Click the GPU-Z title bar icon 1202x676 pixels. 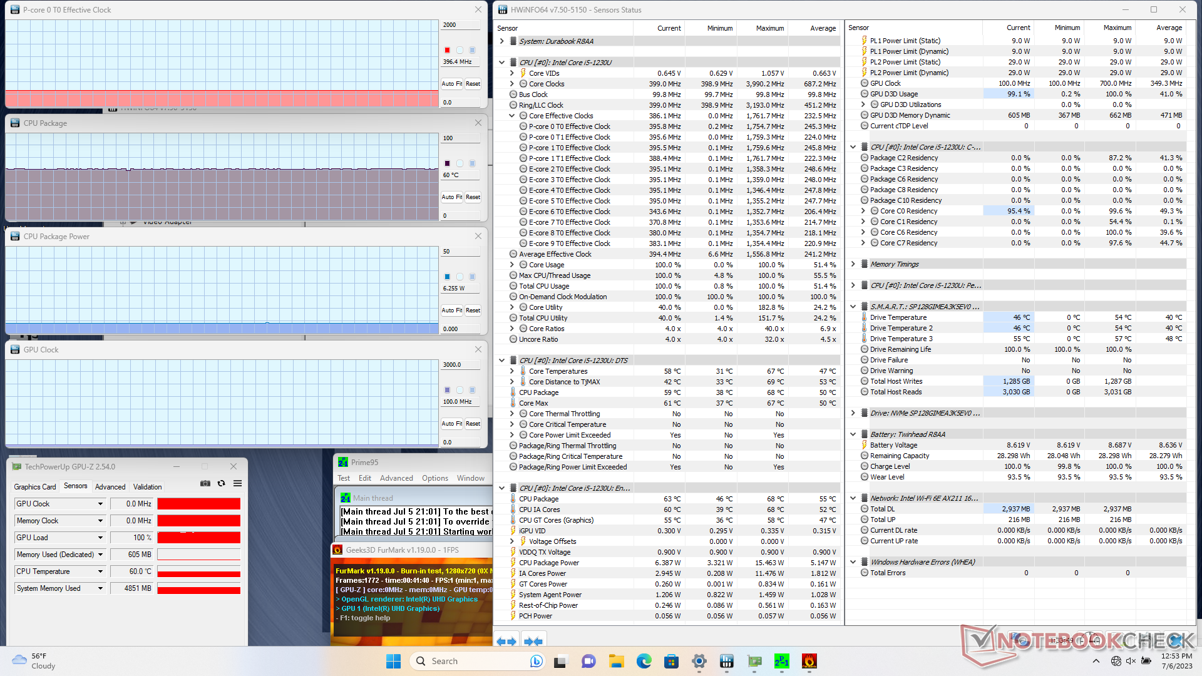coord(16,467)
